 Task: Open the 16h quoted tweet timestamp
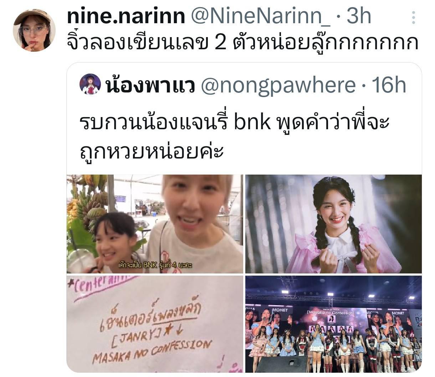[388, 85]
